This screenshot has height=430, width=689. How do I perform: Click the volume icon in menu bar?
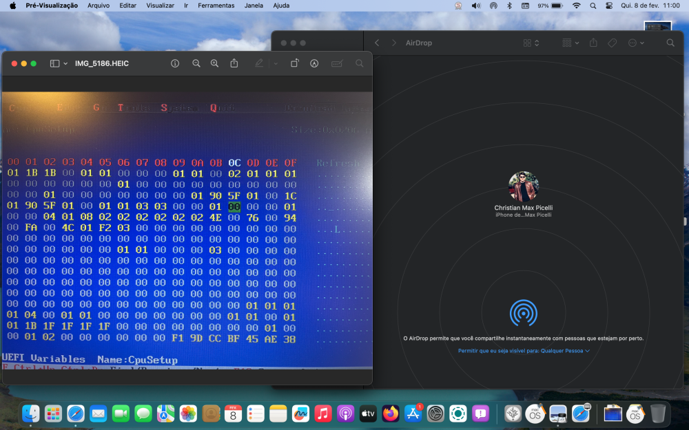pyautogui.click(x=476, y=6)
